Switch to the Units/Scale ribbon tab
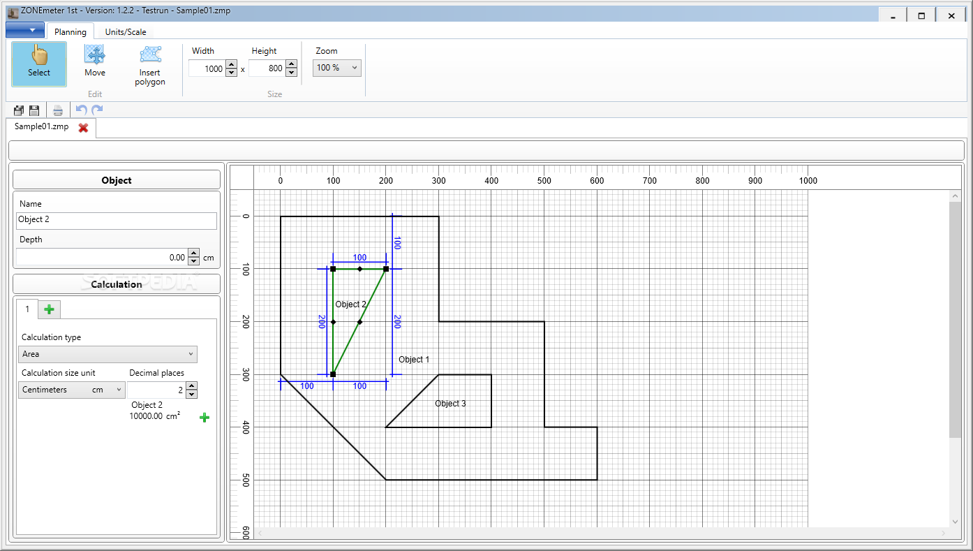973x551 pixels. [x=126, y=31]
